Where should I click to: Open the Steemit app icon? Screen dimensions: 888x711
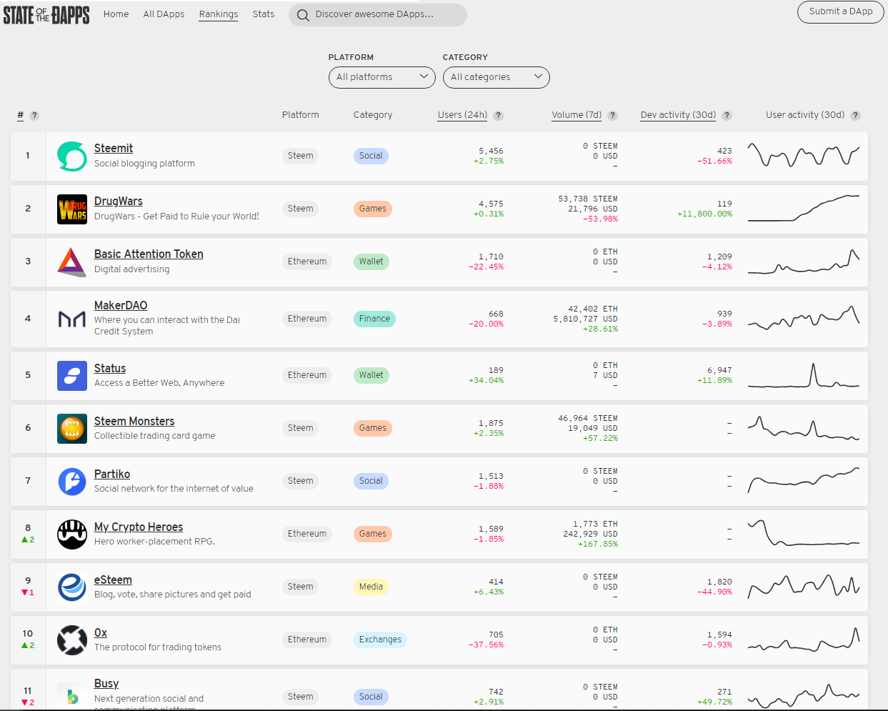click(x=72, y=156)
